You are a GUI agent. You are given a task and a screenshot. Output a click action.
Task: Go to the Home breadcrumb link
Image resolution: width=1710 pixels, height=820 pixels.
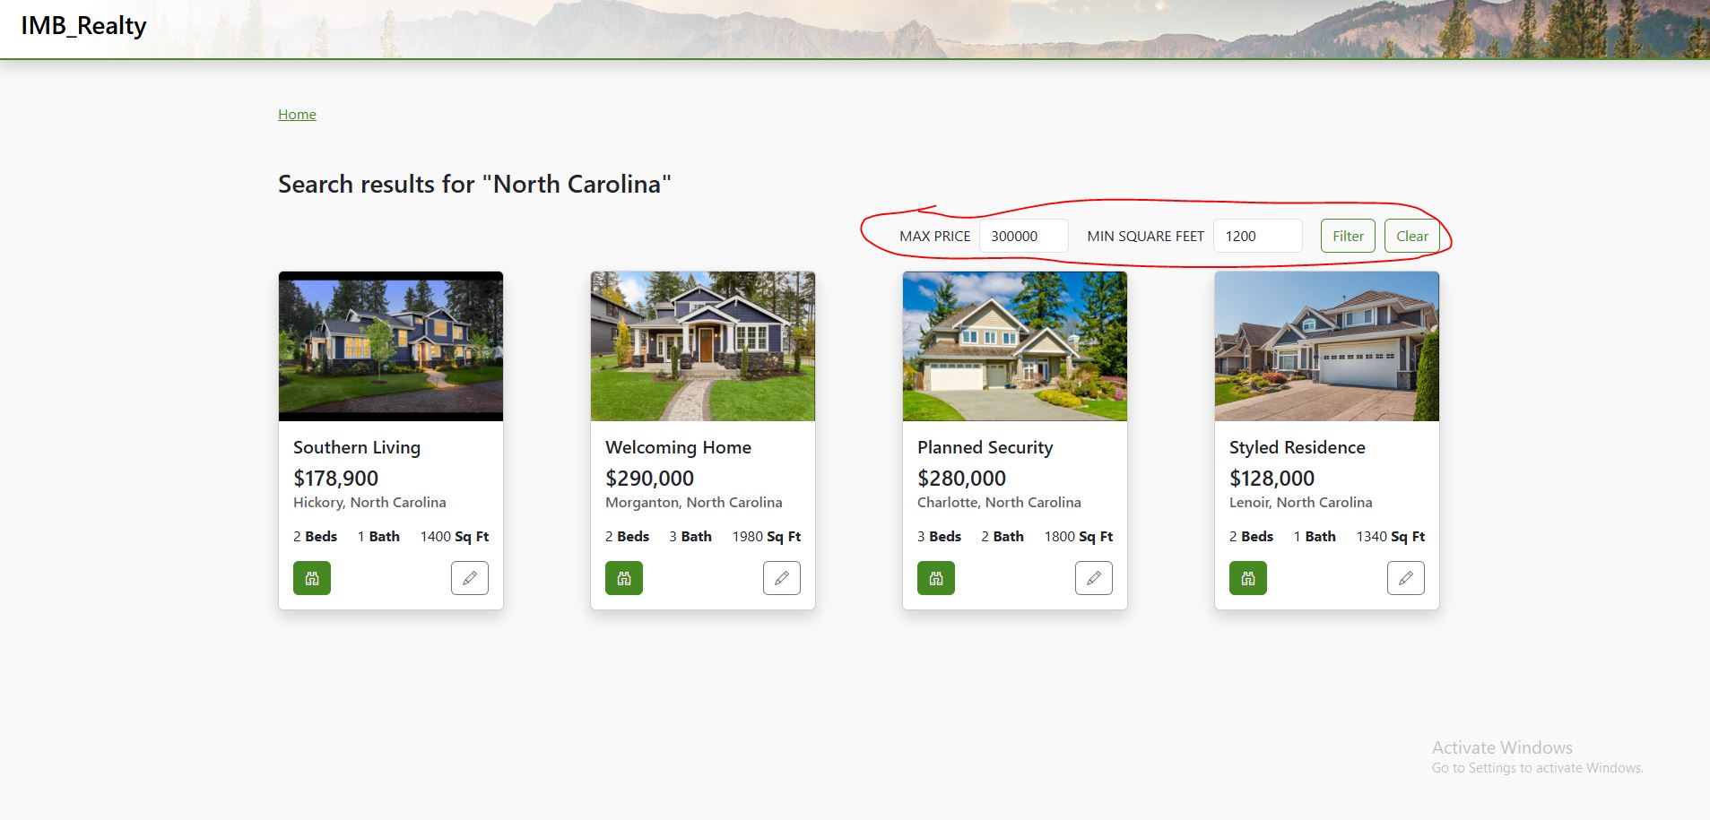click(297, 114)
